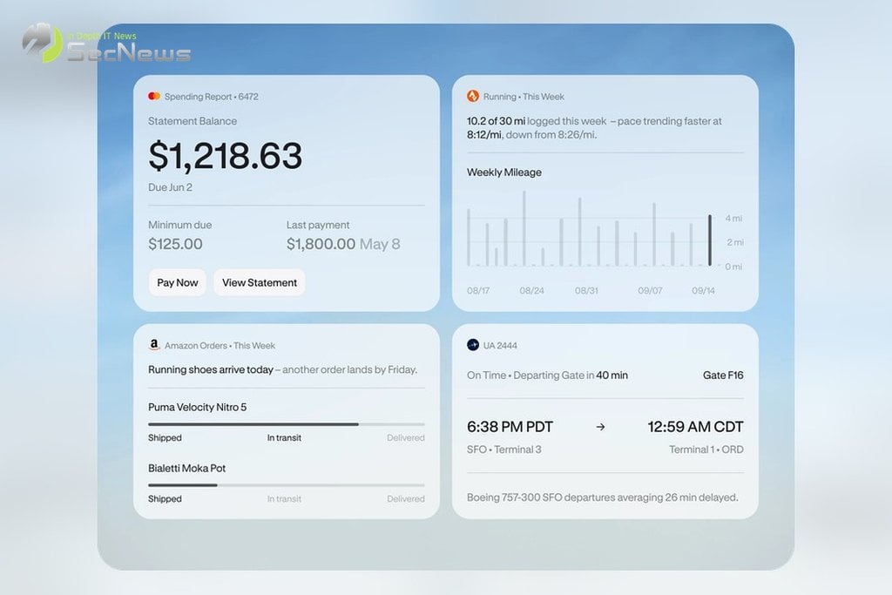This screenshot has height=595, width=892.
Task: Click 'Delivered' under Puma Velocity Nitro 5
Action: click(406, 438)
